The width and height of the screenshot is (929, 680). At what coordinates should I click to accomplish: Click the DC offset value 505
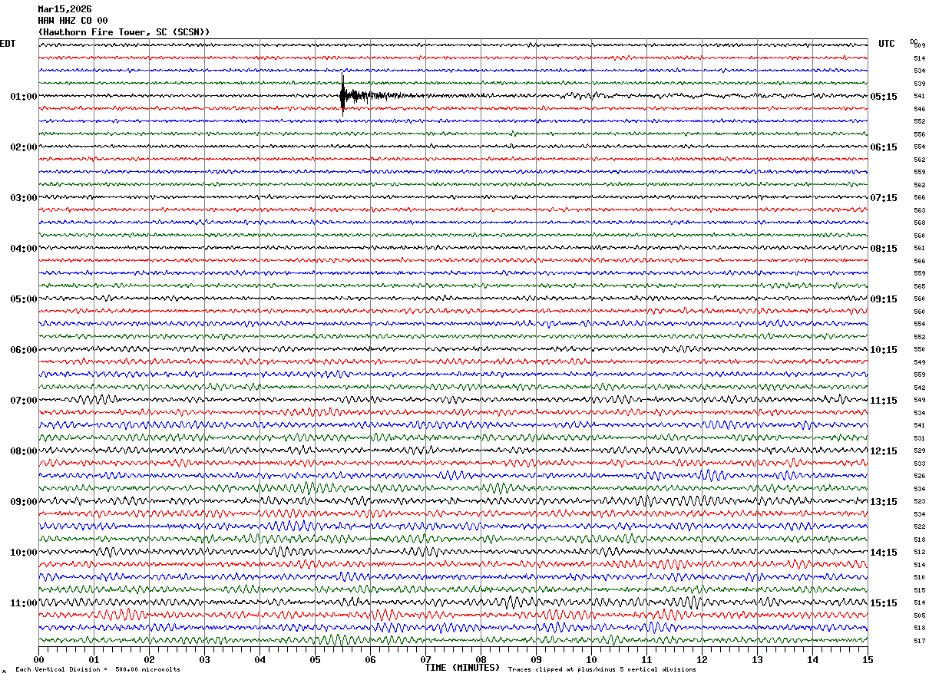point(919,616)
